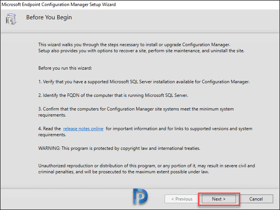
Task: Click step 3 about minimum system requirements
Action: point(136,112)
